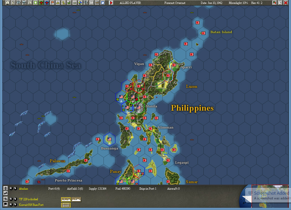Click the green factory industry icon
Viewport: 291px width, 210px height.
pyautogui.click(x=69, y=3)
